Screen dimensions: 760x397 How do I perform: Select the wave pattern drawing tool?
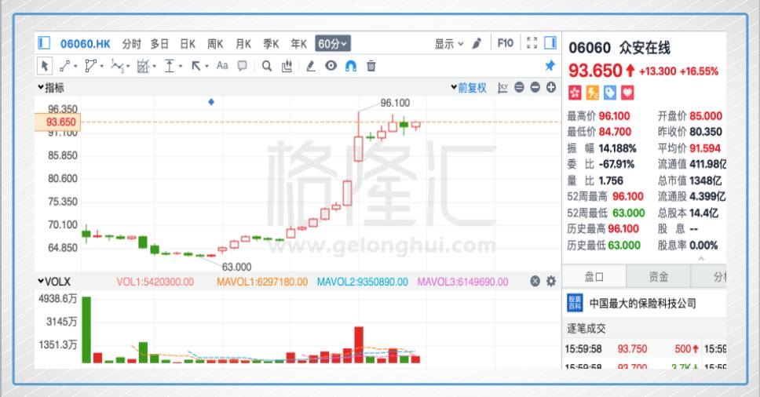click(117, 66)
